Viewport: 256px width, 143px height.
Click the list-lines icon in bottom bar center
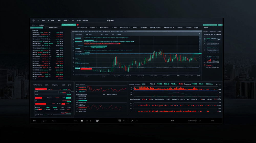tap(119, 121)
